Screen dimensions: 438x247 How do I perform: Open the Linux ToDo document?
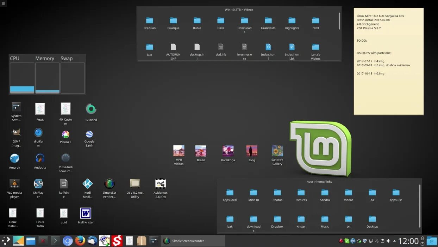pos(40,218)
